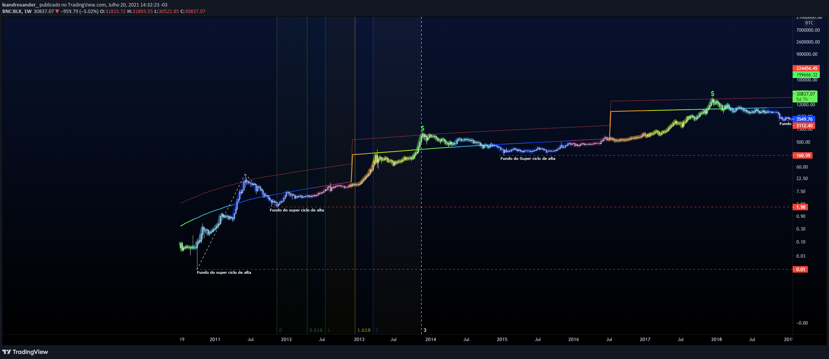Select the red 3112.40 price label
Screen dimensions: 829x359
click(804, 126)
